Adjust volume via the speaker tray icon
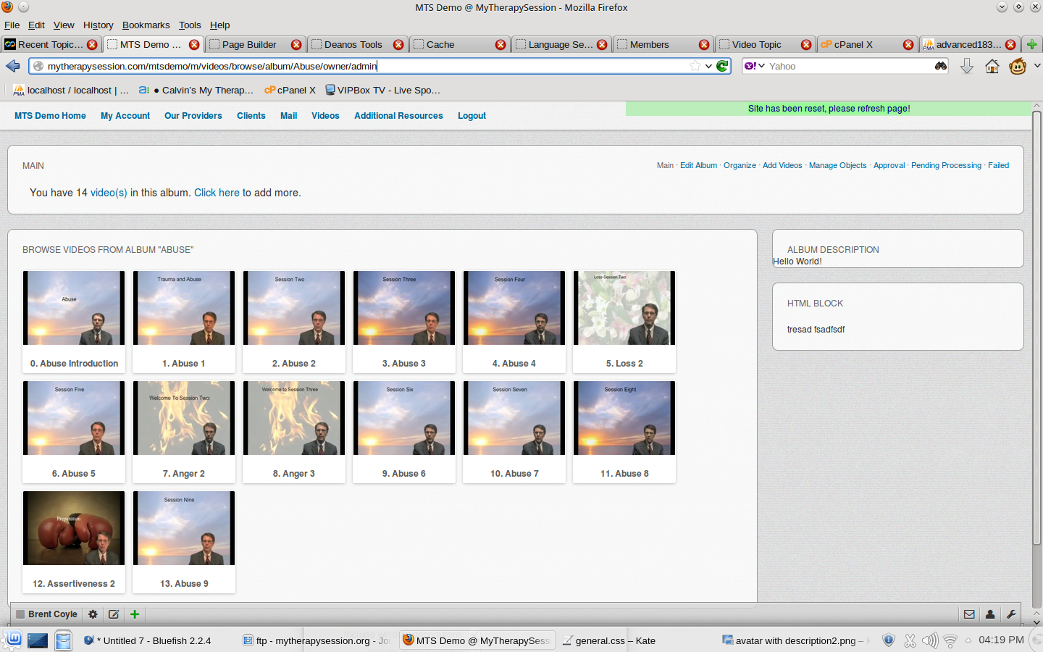 tap(929, 640)
